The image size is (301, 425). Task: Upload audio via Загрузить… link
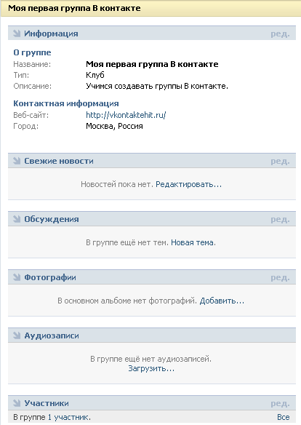point(151,369)
